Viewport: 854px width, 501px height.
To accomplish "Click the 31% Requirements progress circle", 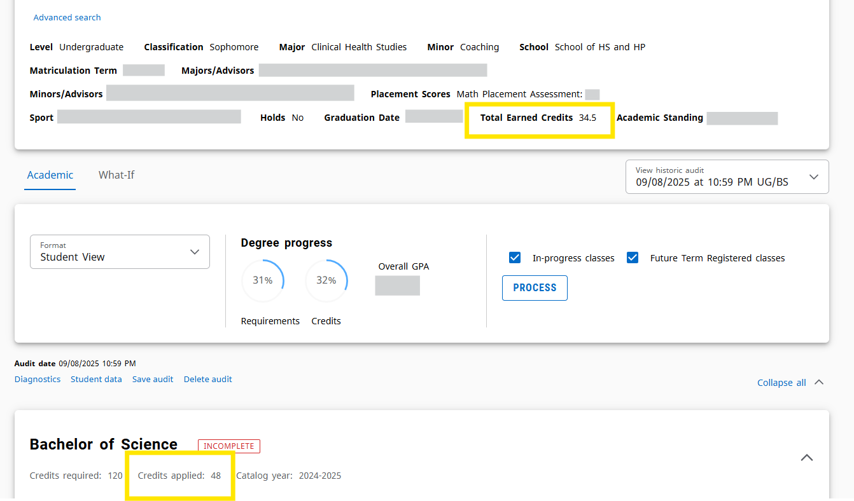I will [263, 280].
